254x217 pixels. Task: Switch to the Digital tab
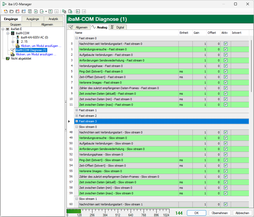[x=118, y=27]
